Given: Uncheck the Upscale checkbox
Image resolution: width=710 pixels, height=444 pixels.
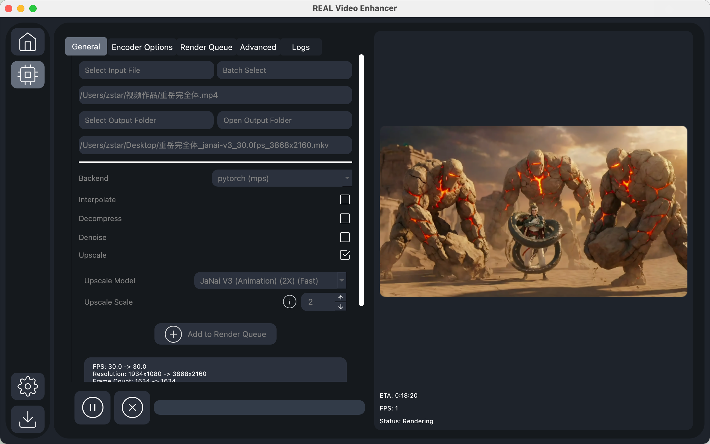Looking at the screenshot, I should (x=345, y=255).
